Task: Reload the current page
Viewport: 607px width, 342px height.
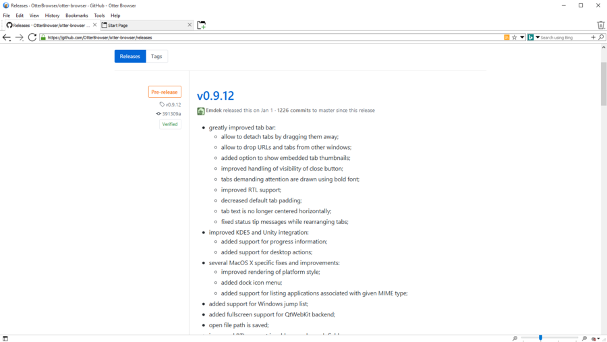Action: click(32, 37)
